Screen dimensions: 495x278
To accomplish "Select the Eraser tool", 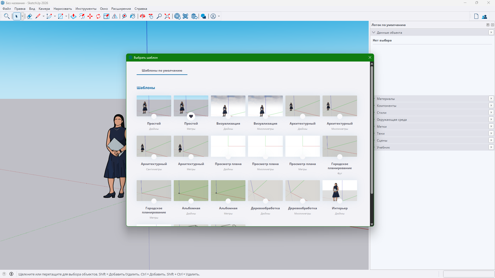I will [x=29, y=16].
